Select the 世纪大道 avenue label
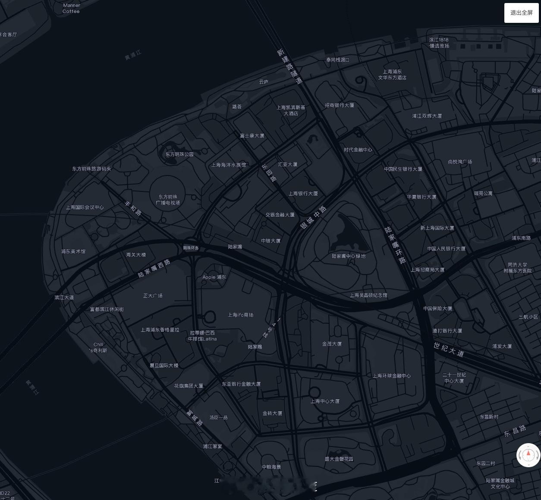Screen dimensions: 541x500 coord(449,350)
